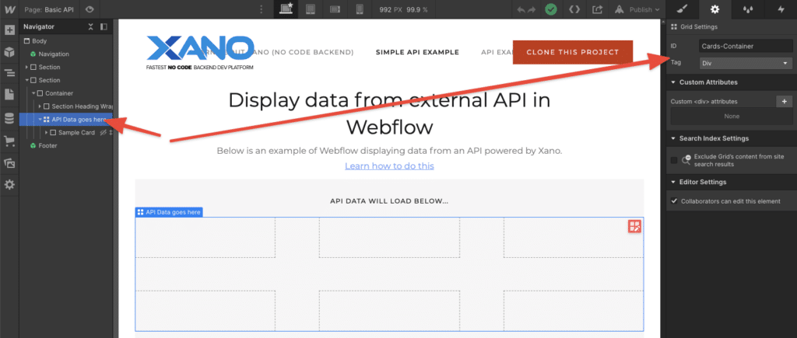
Task: Click the Cards-Container ID field
Action: tap(746, 46)
